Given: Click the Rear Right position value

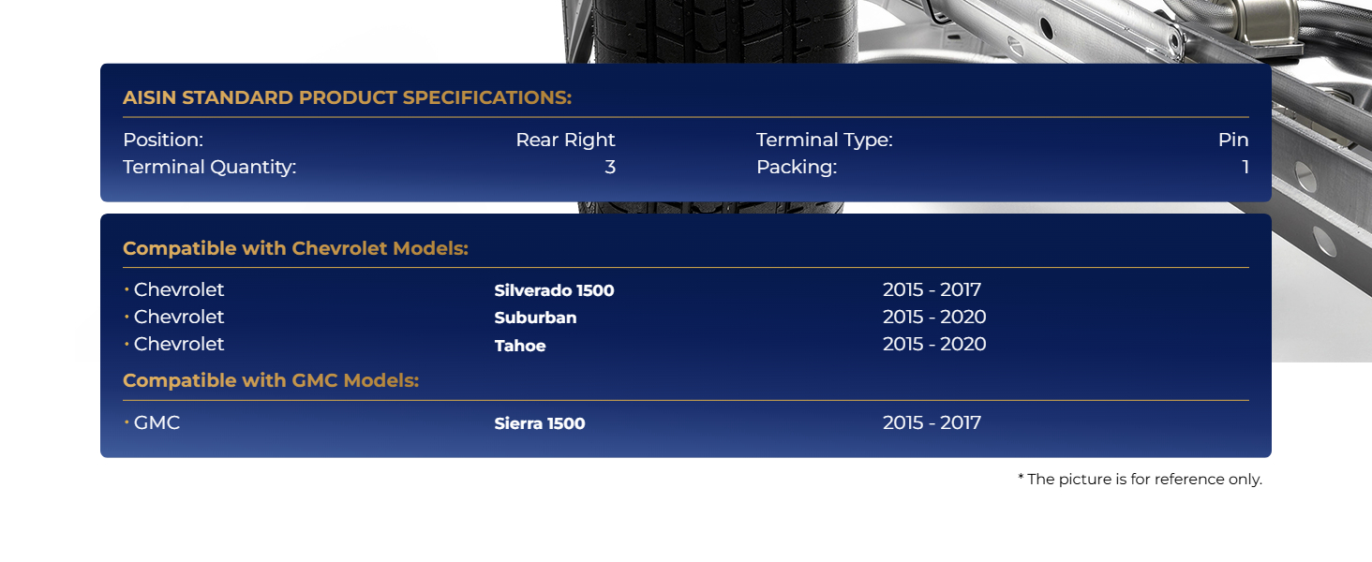Looking at the screenshot, I should pyautogui.click(x=565, y=140).
